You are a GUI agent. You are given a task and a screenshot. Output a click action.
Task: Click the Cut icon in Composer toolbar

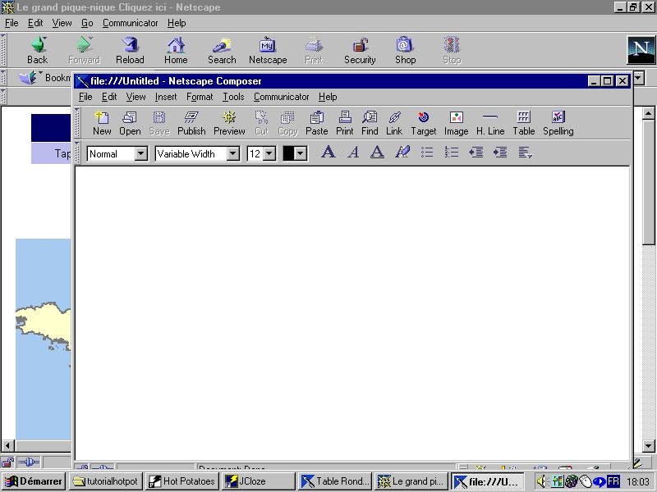261,124
